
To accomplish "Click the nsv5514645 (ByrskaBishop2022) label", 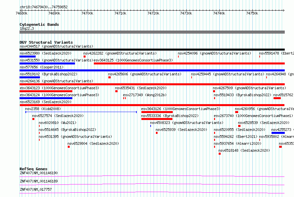I will click(x=67, y=130).
